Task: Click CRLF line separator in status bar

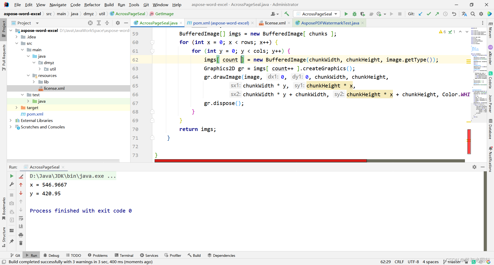Action: pos(399,262)
